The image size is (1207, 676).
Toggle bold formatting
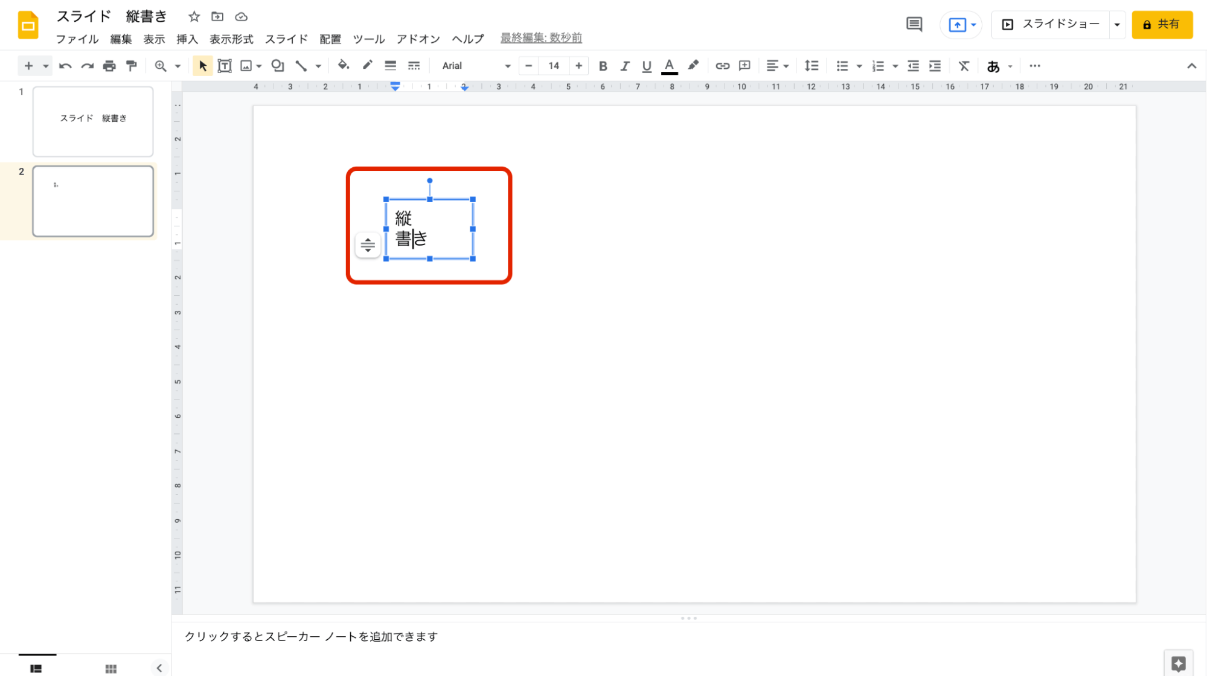click(x=603, y=66)
